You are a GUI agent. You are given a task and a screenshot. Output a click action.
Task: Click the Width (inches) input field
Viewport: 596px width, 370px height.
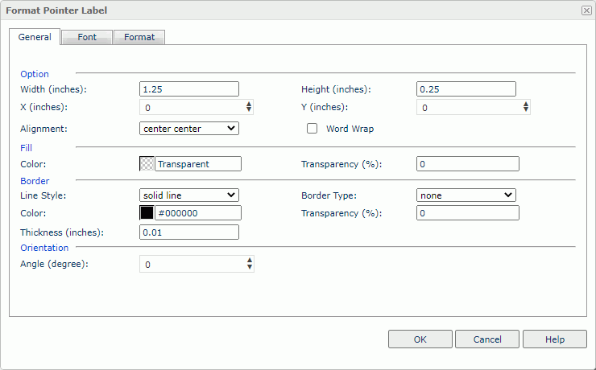point(189,88)
